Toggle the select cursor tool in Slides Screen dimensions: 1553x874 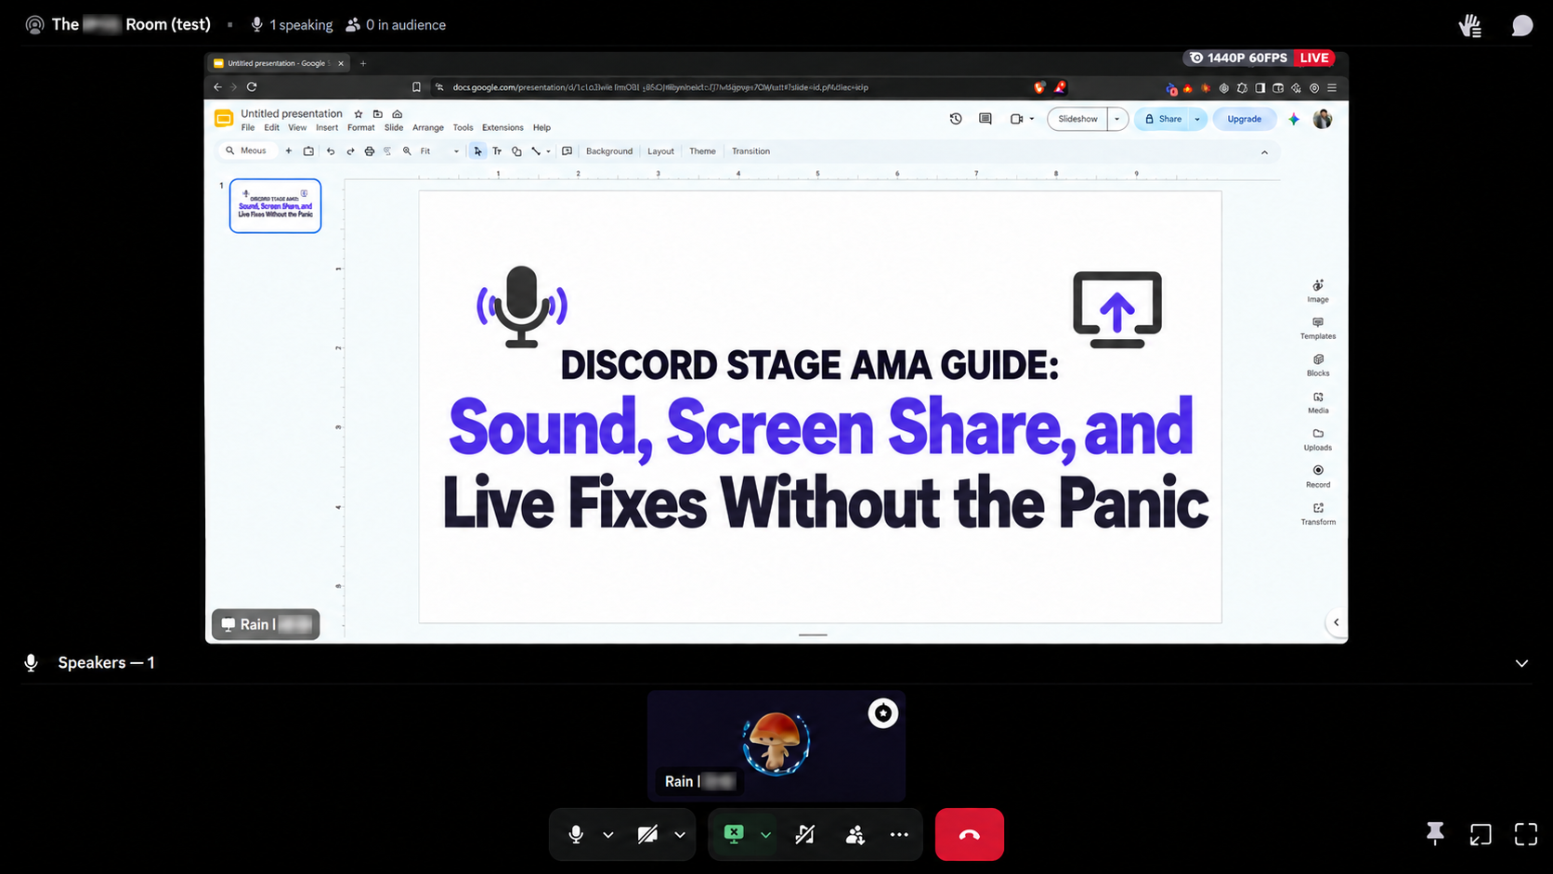477,151
